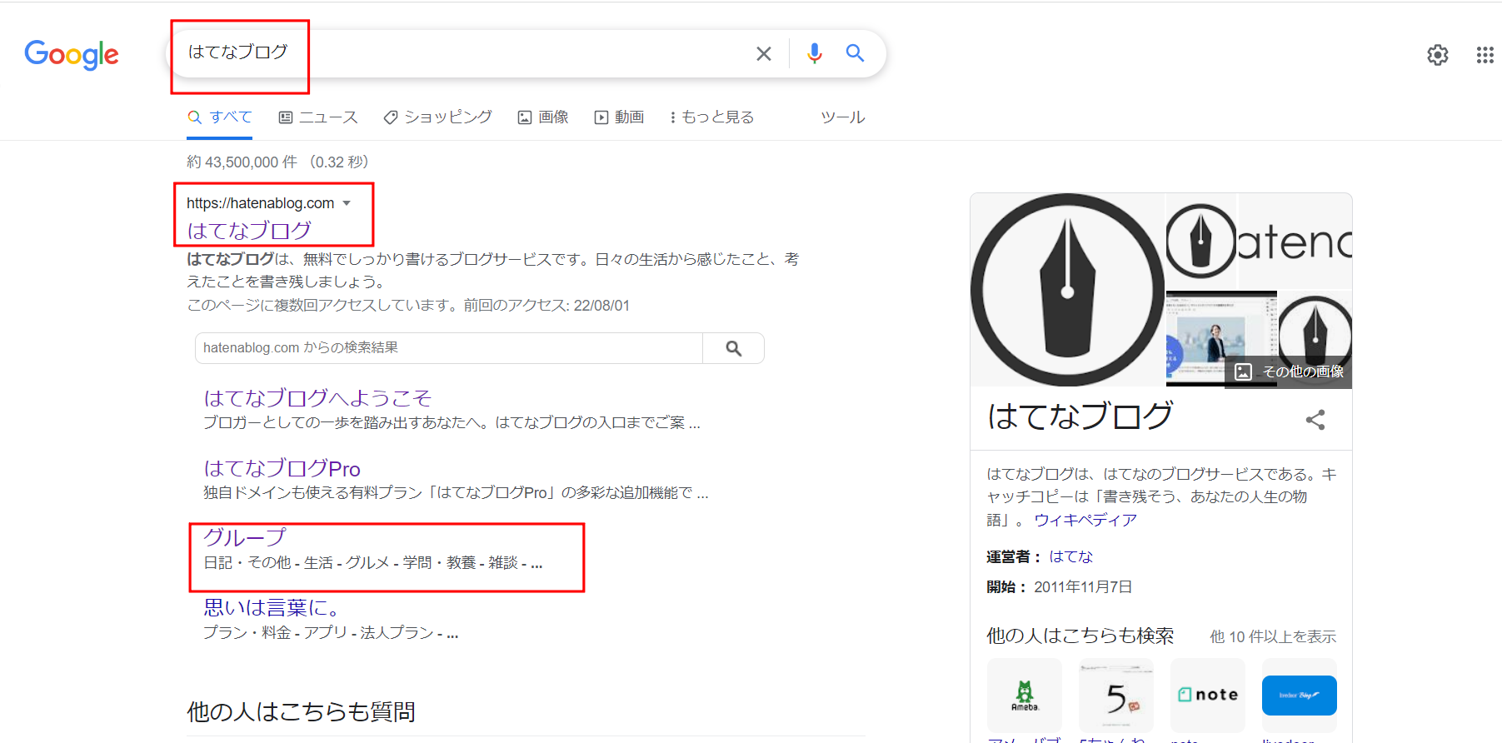
Task: Share the はてなブログ knowledge panel
Action: [x=1315, y=420]
